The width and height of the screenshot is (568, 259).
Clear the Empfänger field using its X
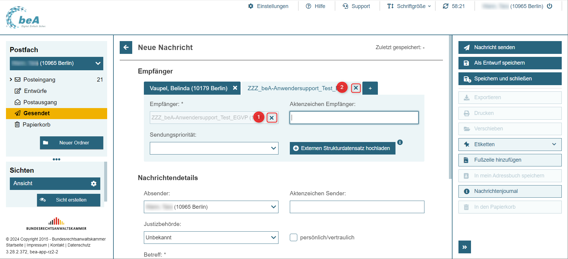272,118
